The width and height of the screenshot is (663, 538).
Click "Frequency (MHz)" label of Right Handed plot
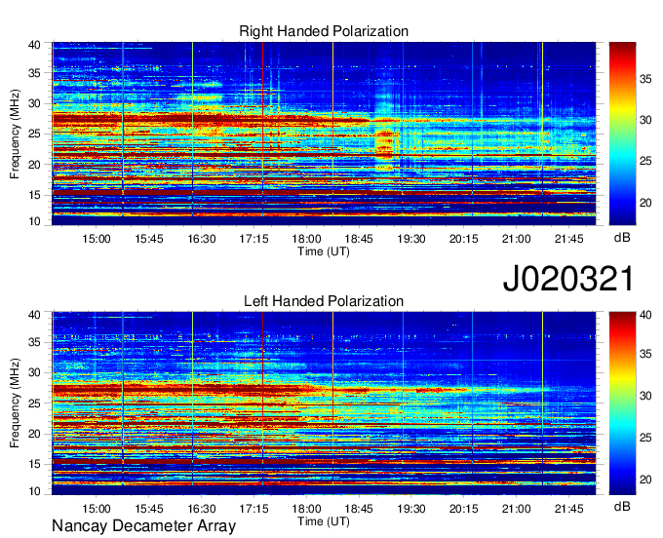click(15, 134)
